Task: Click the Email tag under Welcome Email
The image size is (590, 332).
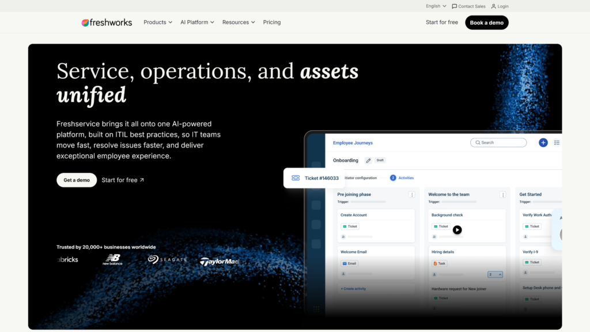Action: (x=350, y=263)
